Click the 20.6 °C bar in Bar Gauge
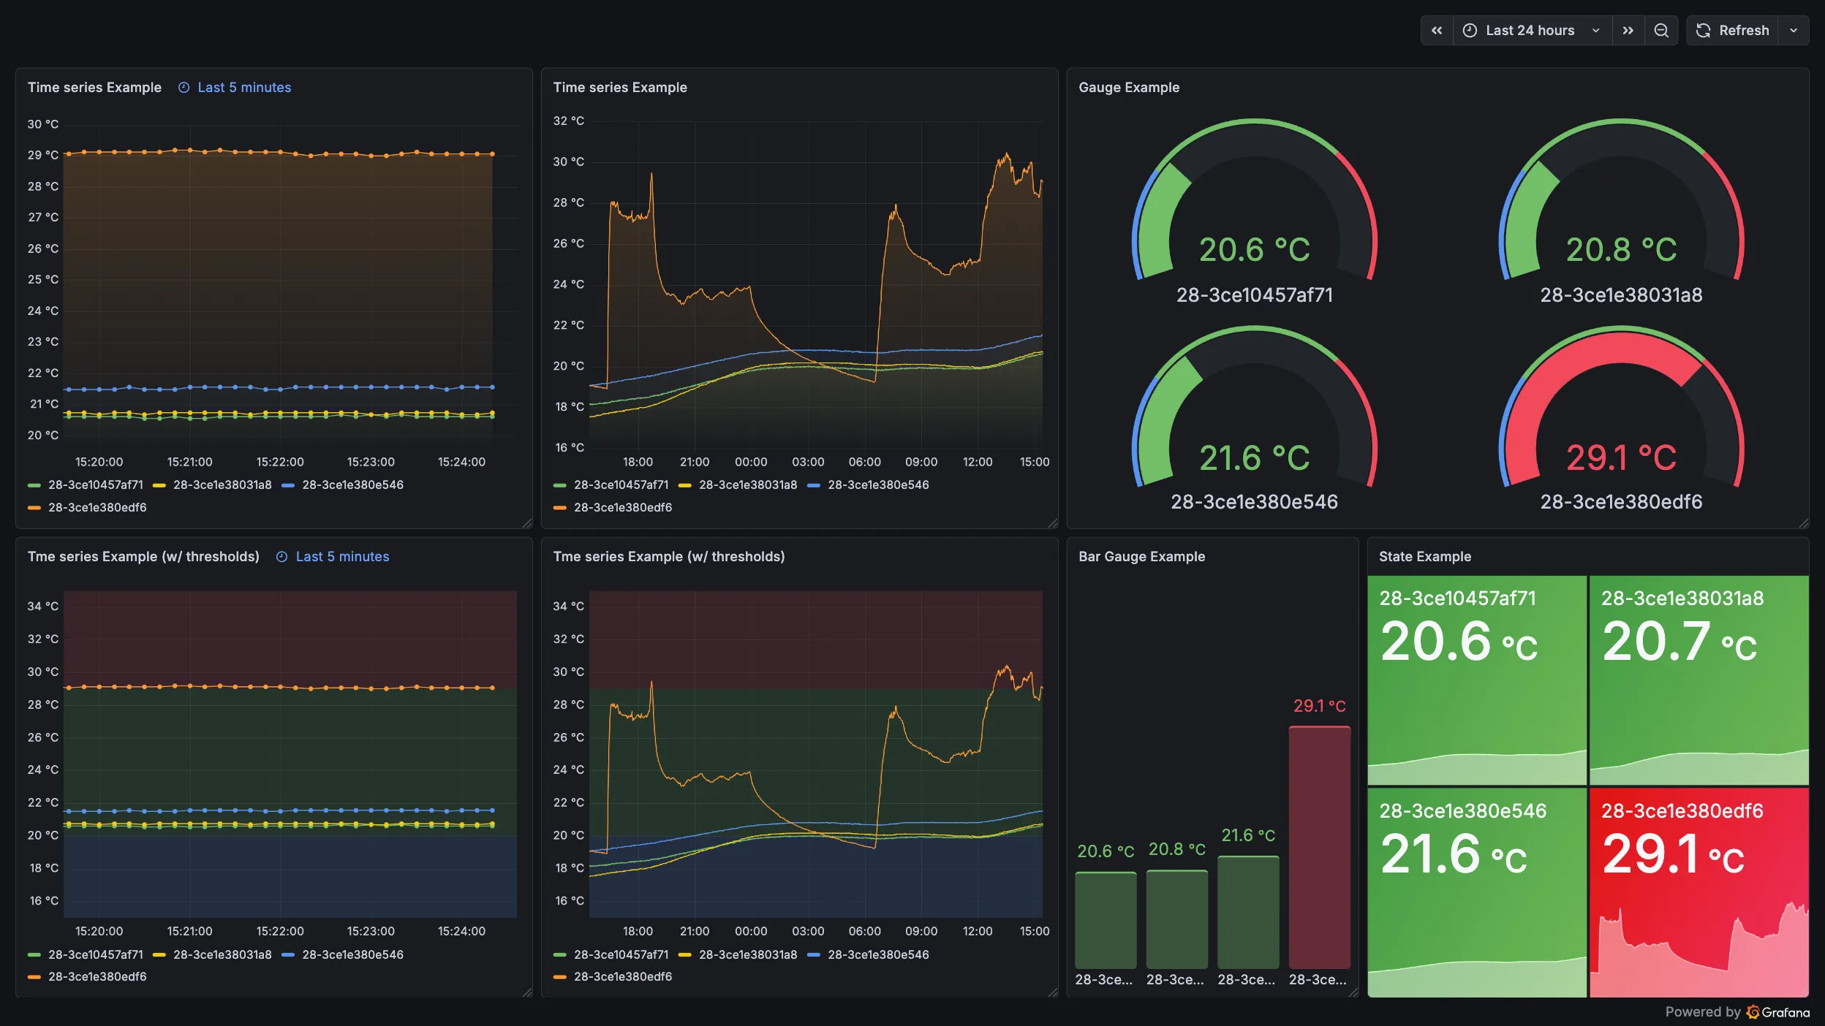The image size is (1825, 1026). point(1106,921)
